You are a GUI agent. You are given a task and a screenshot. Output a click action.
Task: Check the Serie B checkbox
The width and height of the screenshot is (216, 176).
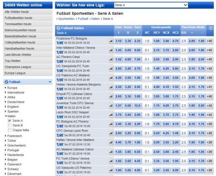click(10, 125)
